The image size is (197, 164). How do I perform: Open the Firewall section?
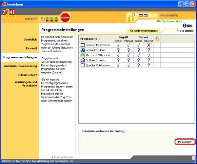(32, 48)
